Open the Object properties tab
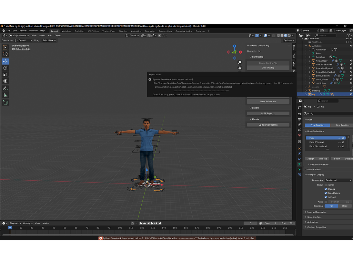The height and width of the screenshot is (264, 353). pos(299,148)
